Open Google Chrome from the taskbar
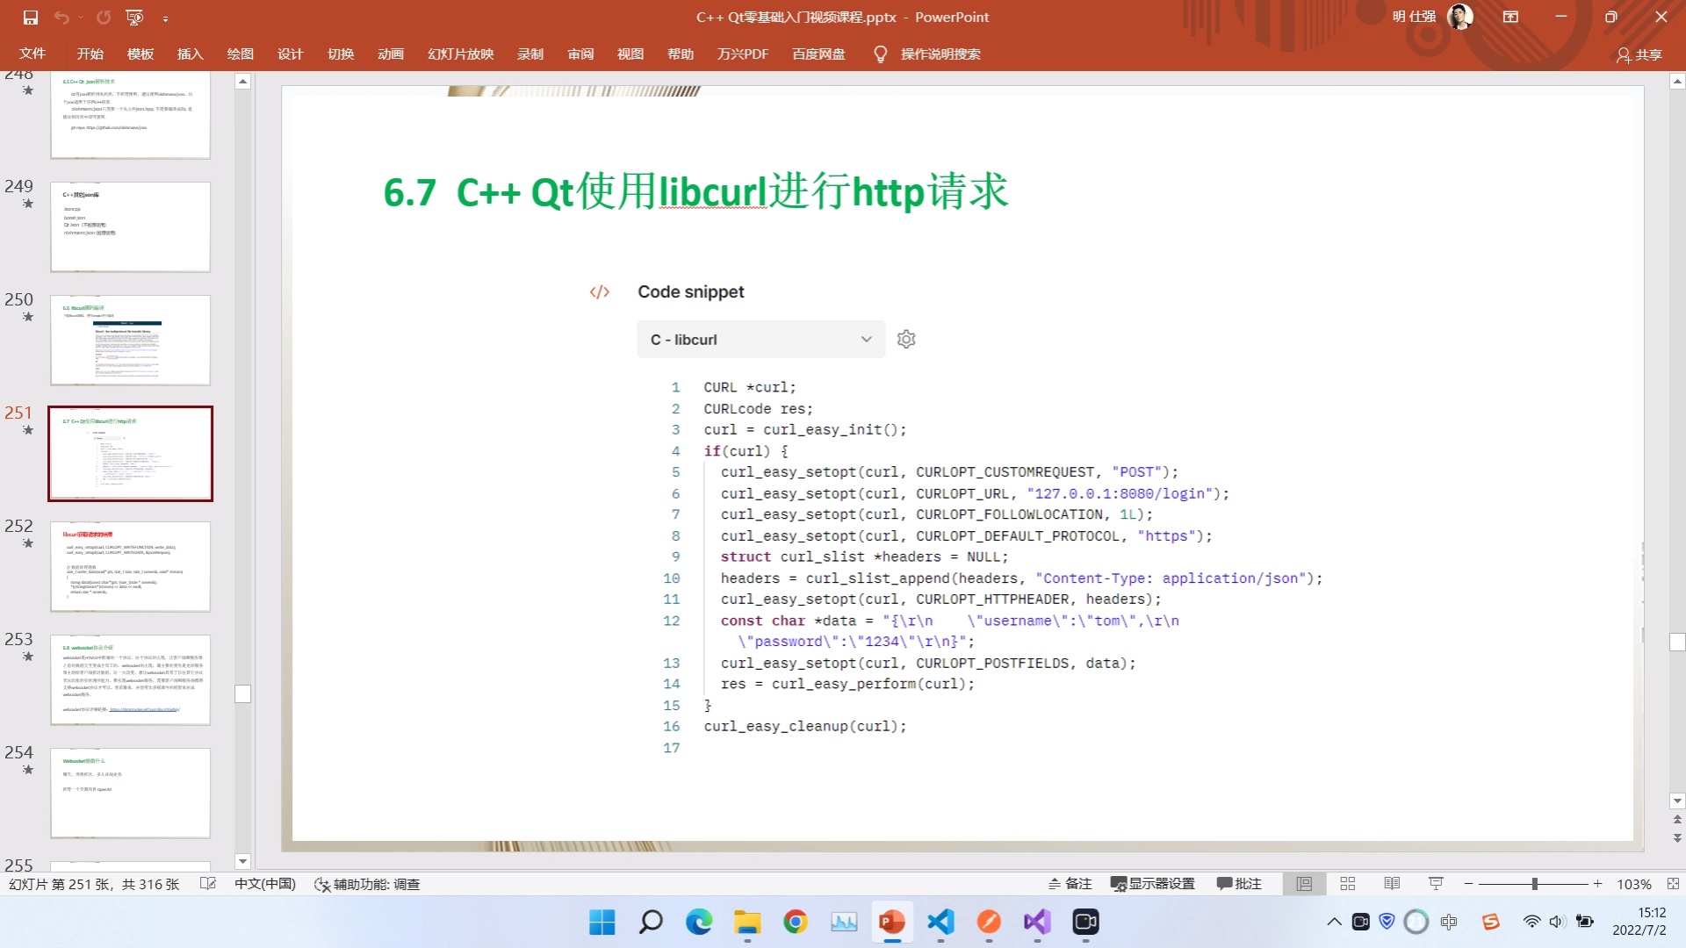The width and height of the screenshot is (1686, 948). (x=794, y=923)
